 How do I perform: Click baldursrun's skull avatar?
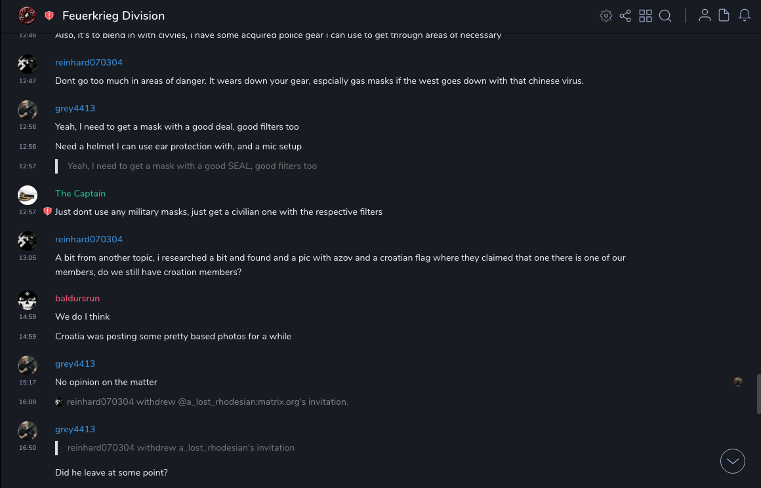click(28, 300)
